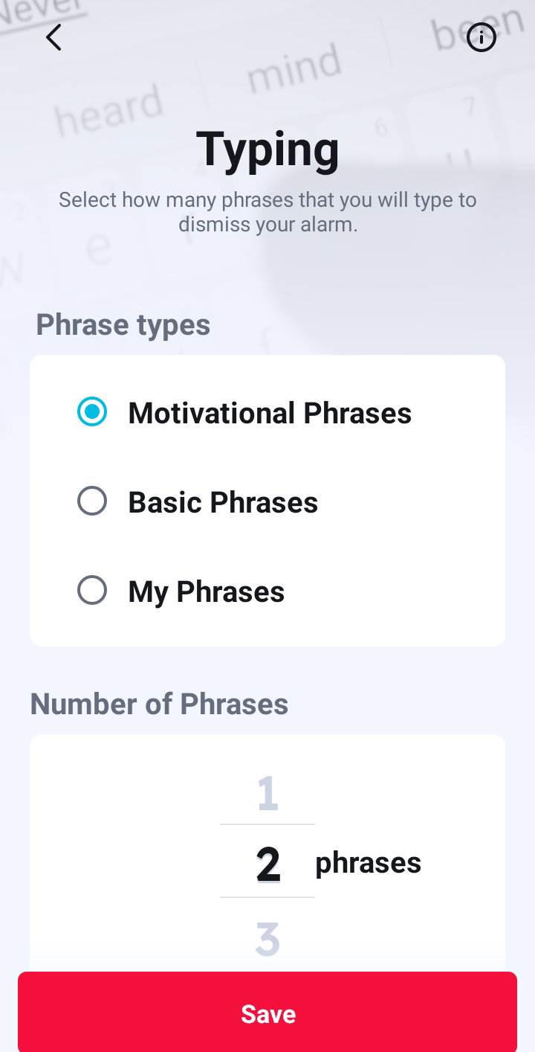
Task: Click the Typing page title
Action: [x=267, y=149]
